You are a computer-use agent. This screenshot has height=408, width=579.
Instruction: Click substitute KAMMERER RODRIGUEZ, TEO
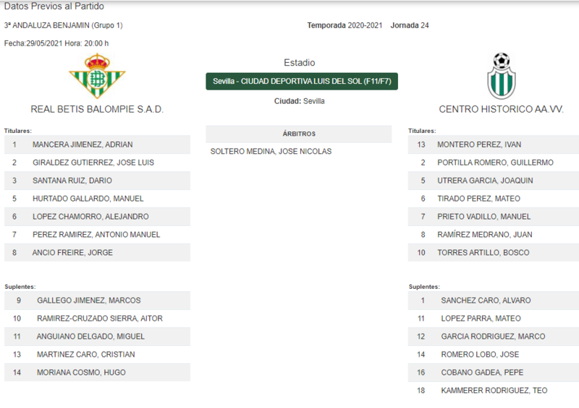494,391
